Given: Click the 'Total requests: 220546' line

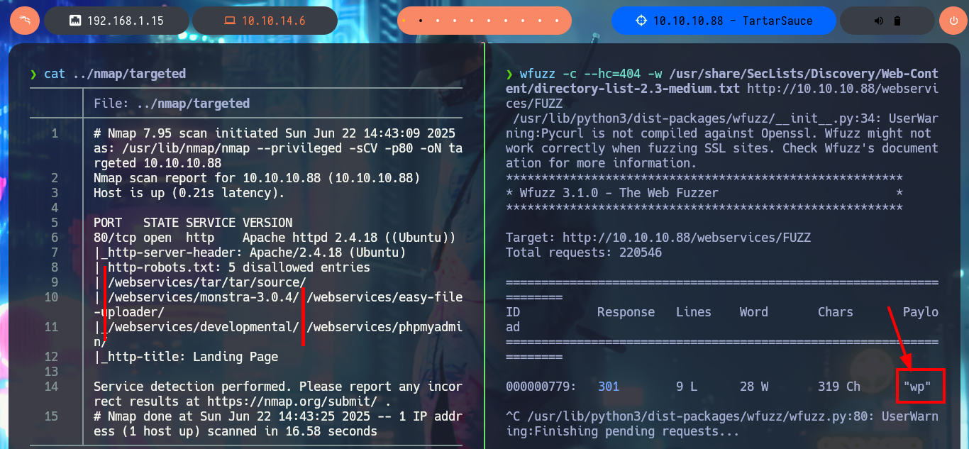Looking at the screenshot, I should tap(584, 253).
